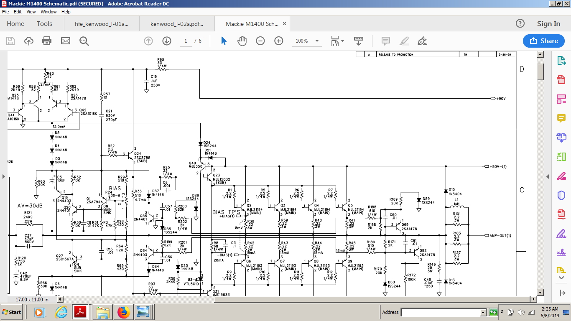Choose the arrow Selection tool

coord(224,41)
